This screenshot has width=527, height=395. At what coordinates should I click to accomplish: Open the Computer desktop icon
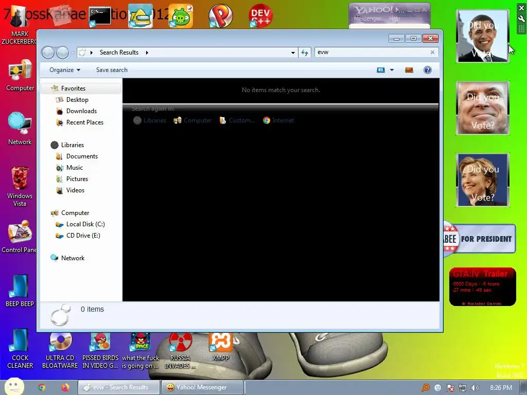20,76
